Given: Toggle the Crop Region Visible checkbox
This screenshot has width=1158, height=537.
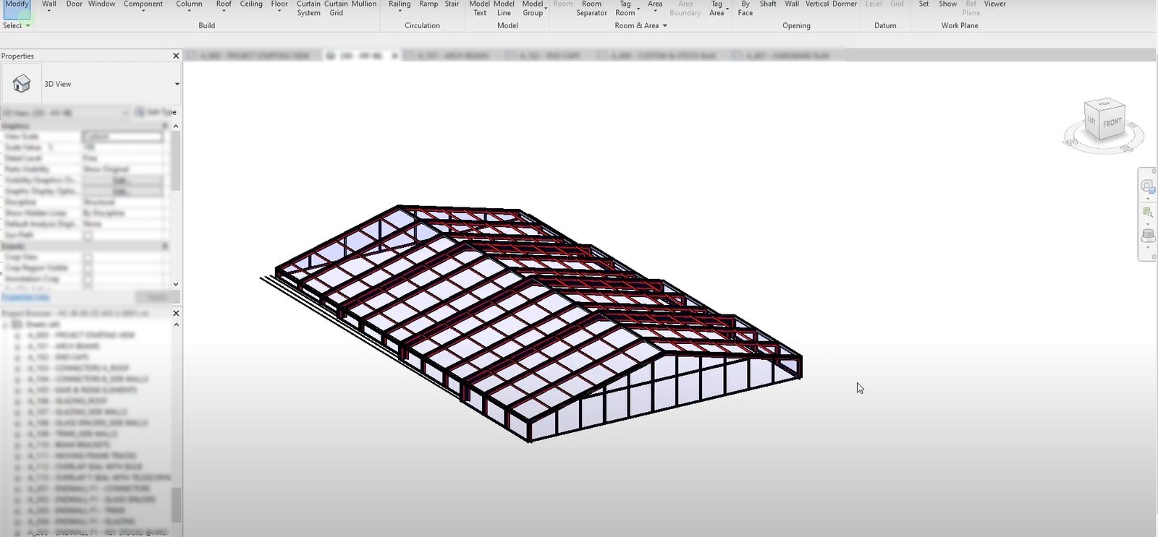Looking at the screenshot, I should 88,268.
